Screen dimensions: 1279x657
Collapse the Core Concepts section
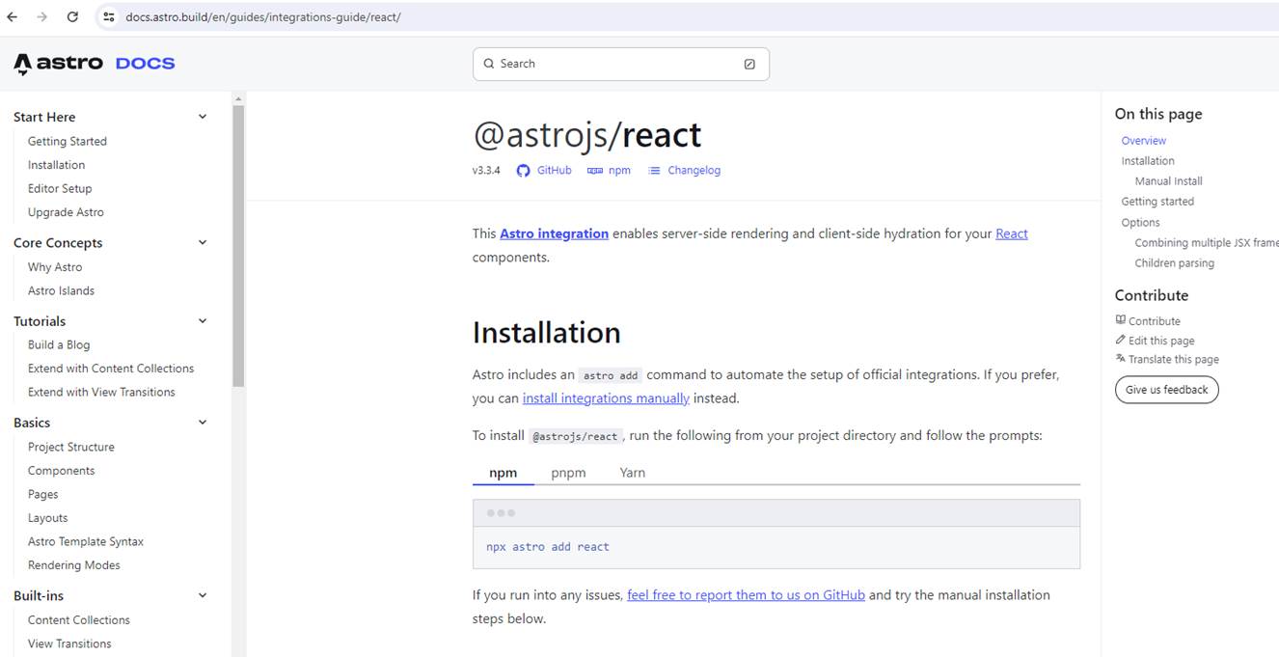[203, 243]
